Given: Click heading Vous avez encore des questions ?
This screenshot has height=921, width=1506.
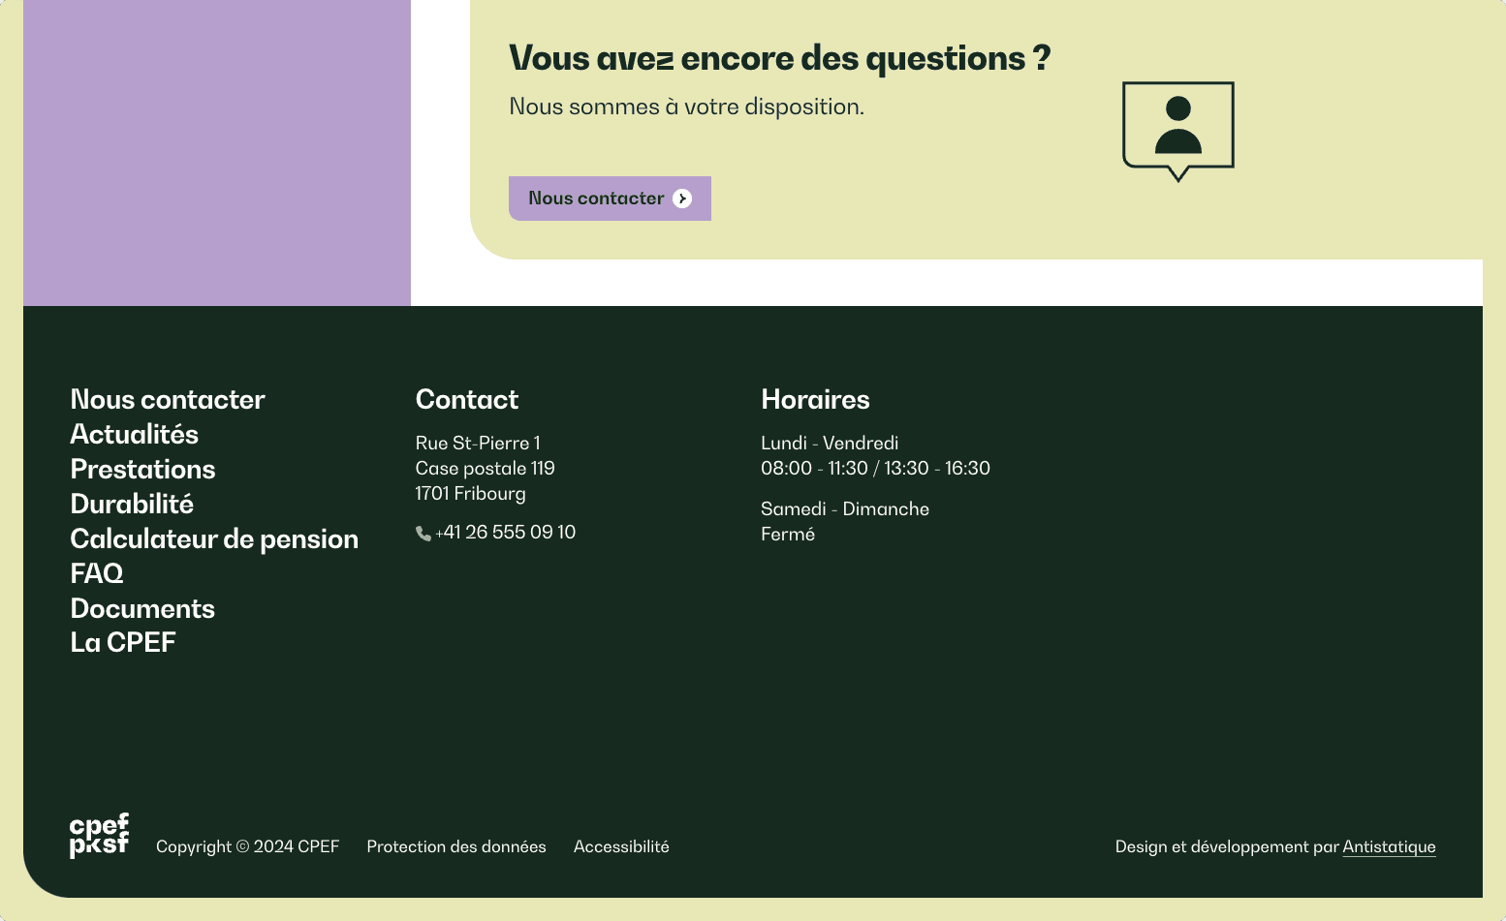Looking at the screenshot, I should pos(780,58).
